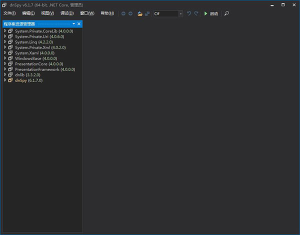300x235 pixels.
Task: Select dnlib (3.3.2.0) row text
Action: pos(27,75)
